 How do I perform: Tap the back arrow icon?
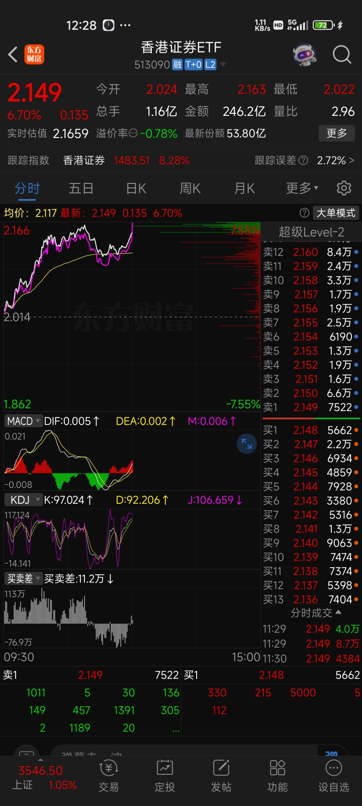click(13, 54)
